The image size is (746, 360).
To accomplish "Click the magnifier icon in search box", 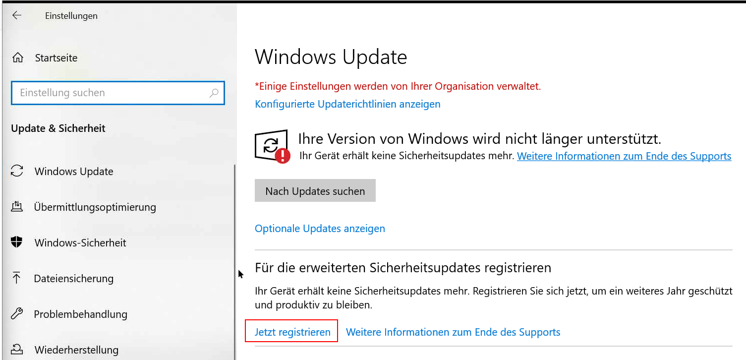I will (214, 93).
